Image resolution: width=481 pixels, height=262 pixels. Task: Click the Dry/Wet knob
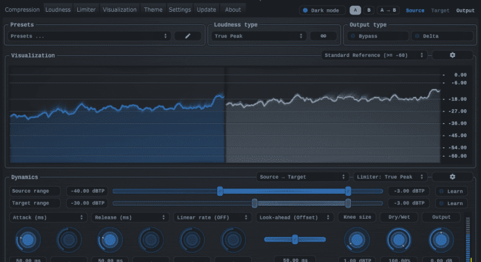[399, 240]
